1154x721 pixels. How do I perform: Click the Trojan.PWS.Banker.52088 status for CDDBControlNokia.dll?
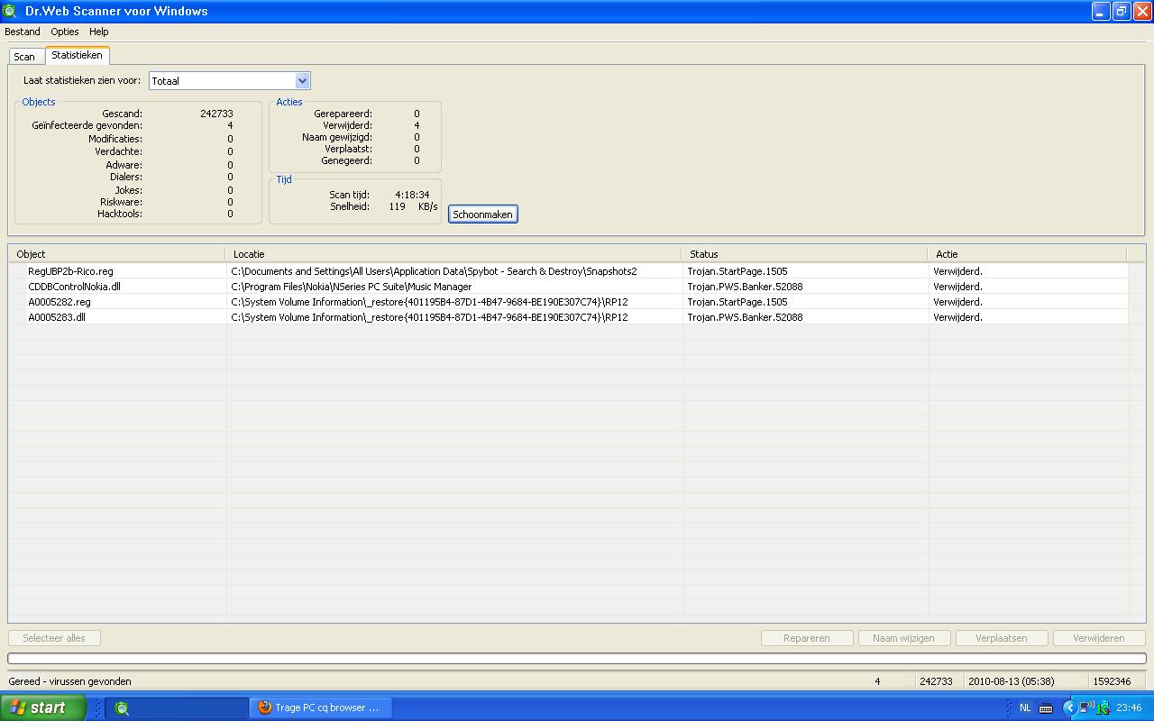point(745,287)
